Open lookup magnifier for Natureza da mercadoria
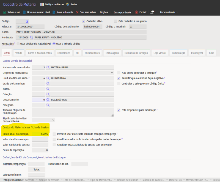This screenshot has width=220, height=182. 48,67
